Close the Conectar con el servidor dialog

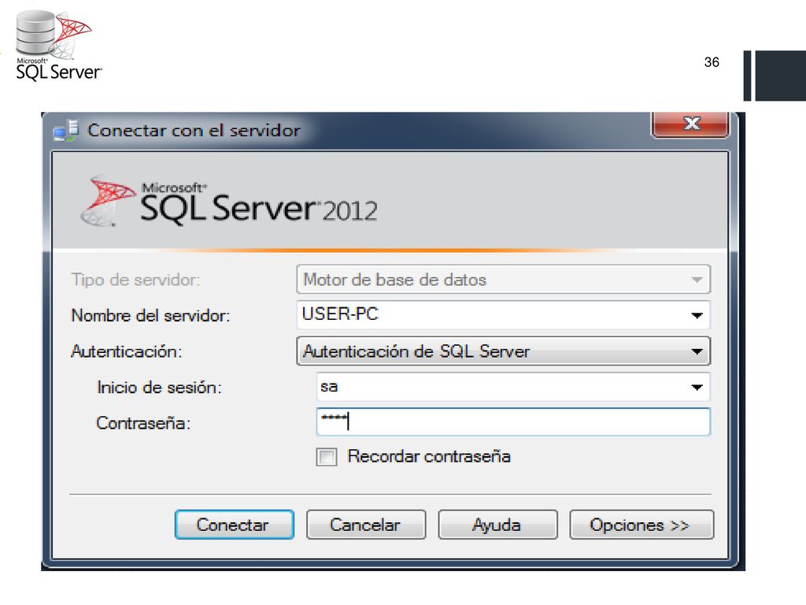point(690,124)
